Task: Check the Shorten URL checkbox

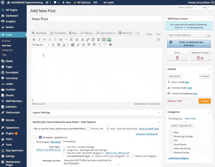Action: pyautogui.click(x=88, y=129)
